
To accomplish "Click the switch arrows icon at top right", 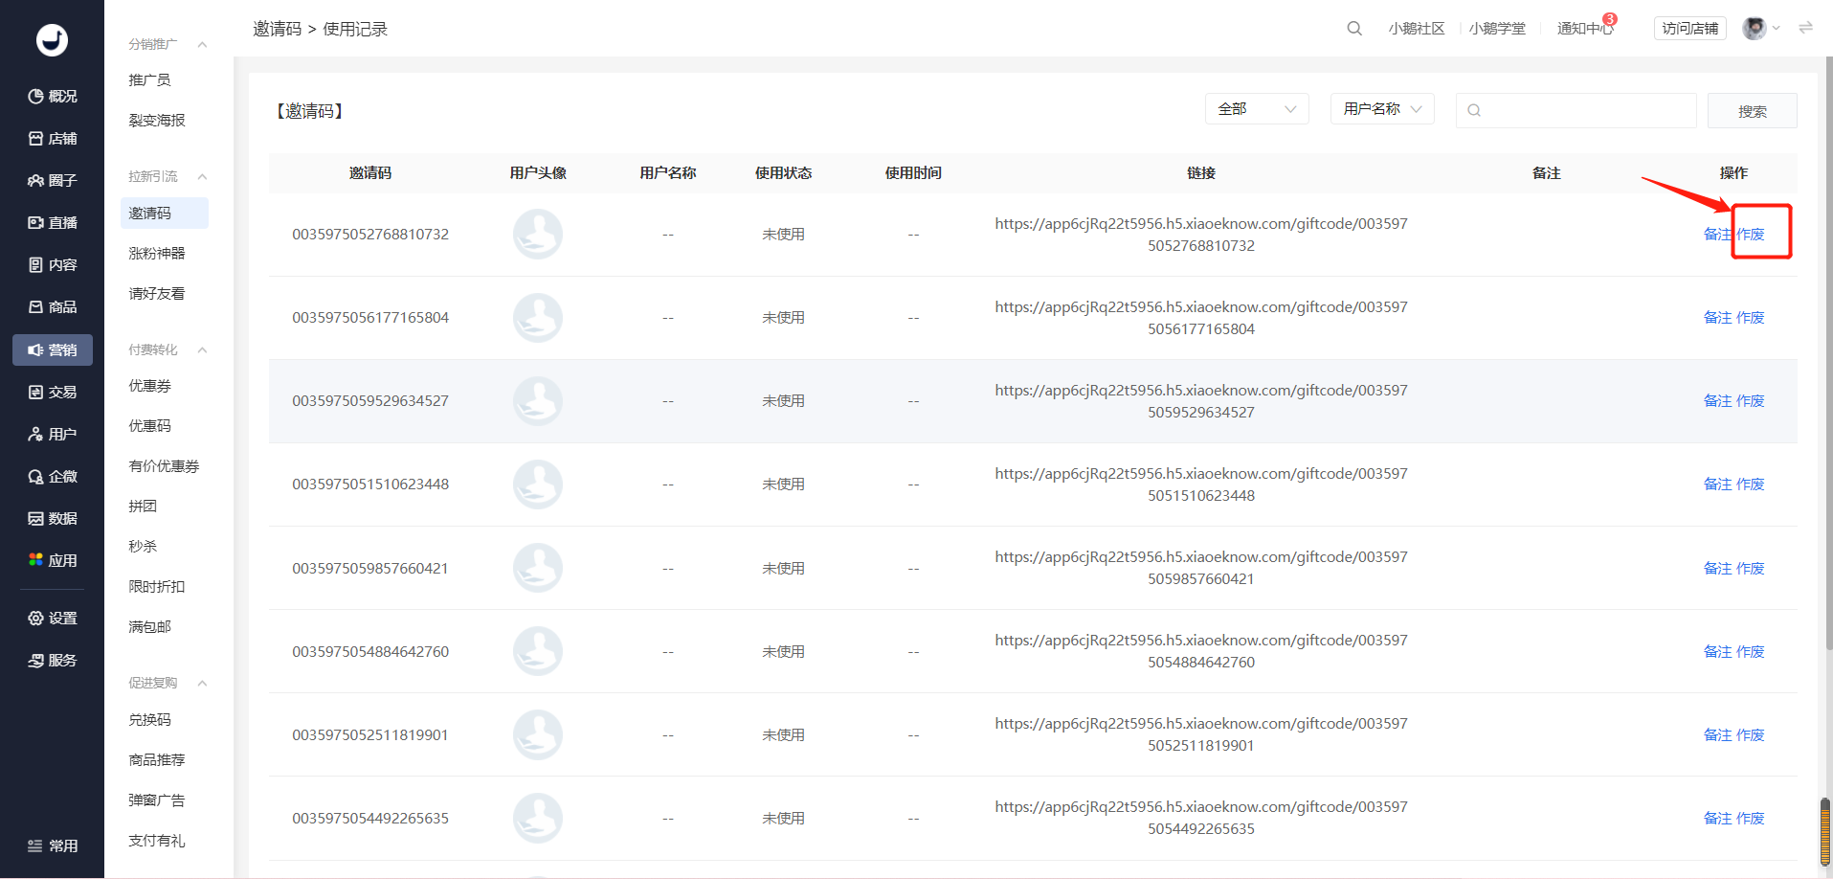I will 1805,28.
